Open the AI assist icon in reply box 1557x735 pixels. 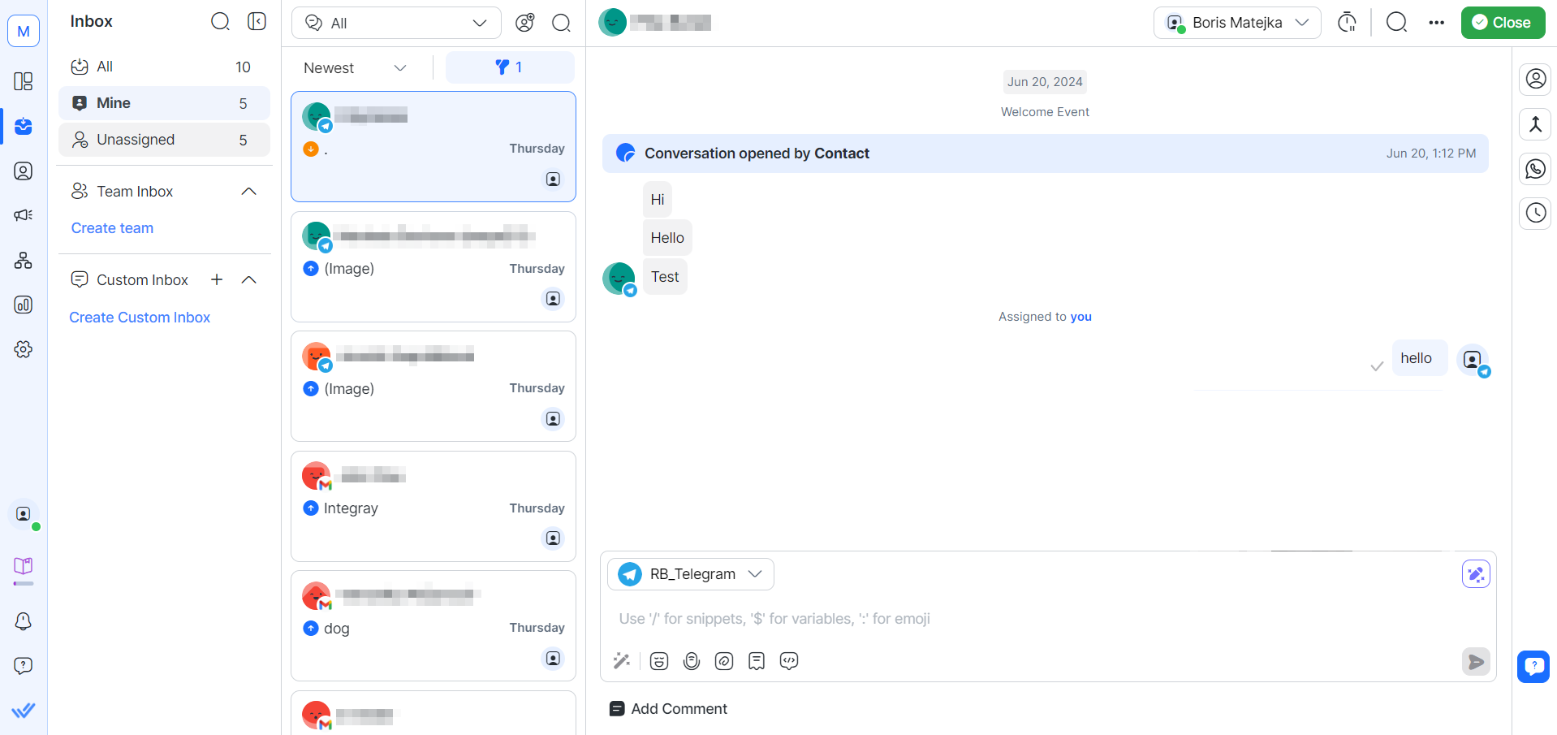pyautogui.click(x=1475, y=574)
